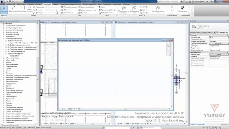Expand the Размер panel dropdown
Image resolution: width=229 pixels, height=129 pixels.
(x=34, y=15)
